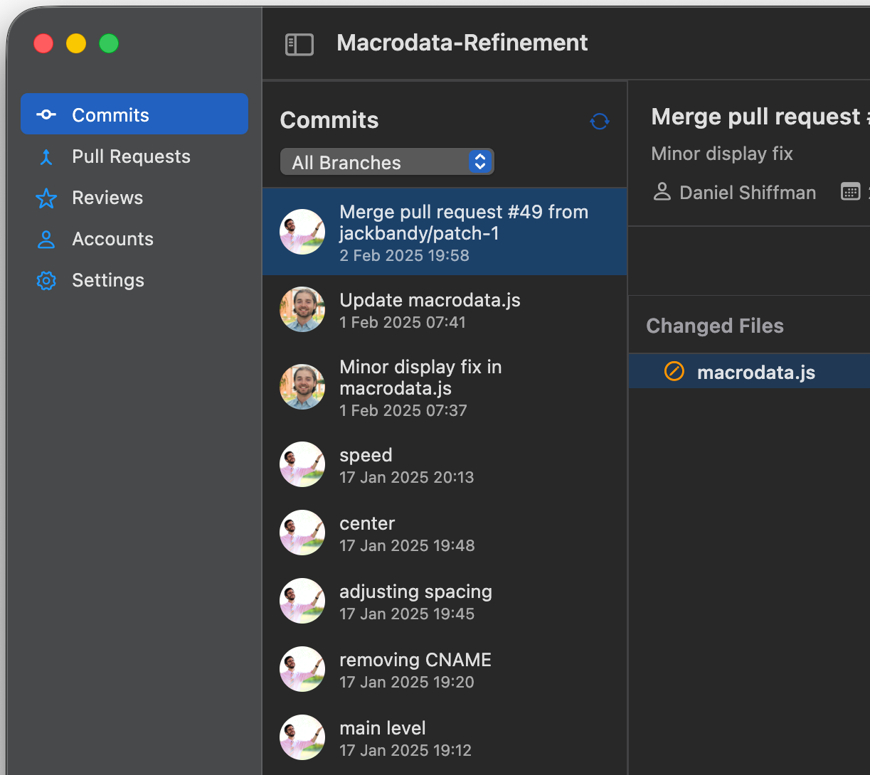870x775 pixels.
Task: Click the author icon beside Daniel Shiffman
Action: click(662, 192)
